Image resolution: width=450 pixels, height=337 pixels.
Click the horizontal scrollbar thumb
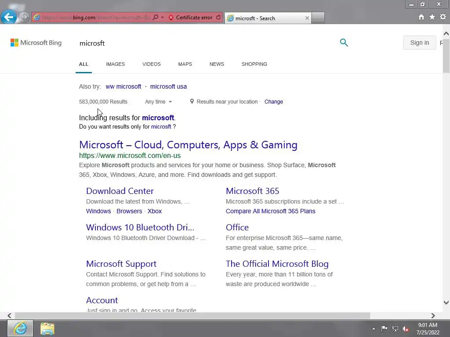tap(192, 315)
